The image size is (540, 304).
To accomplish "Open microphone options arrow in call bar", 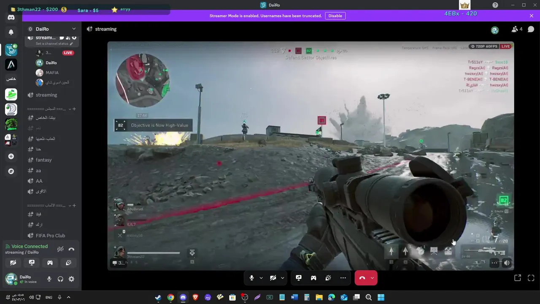I will click(261, 278).
